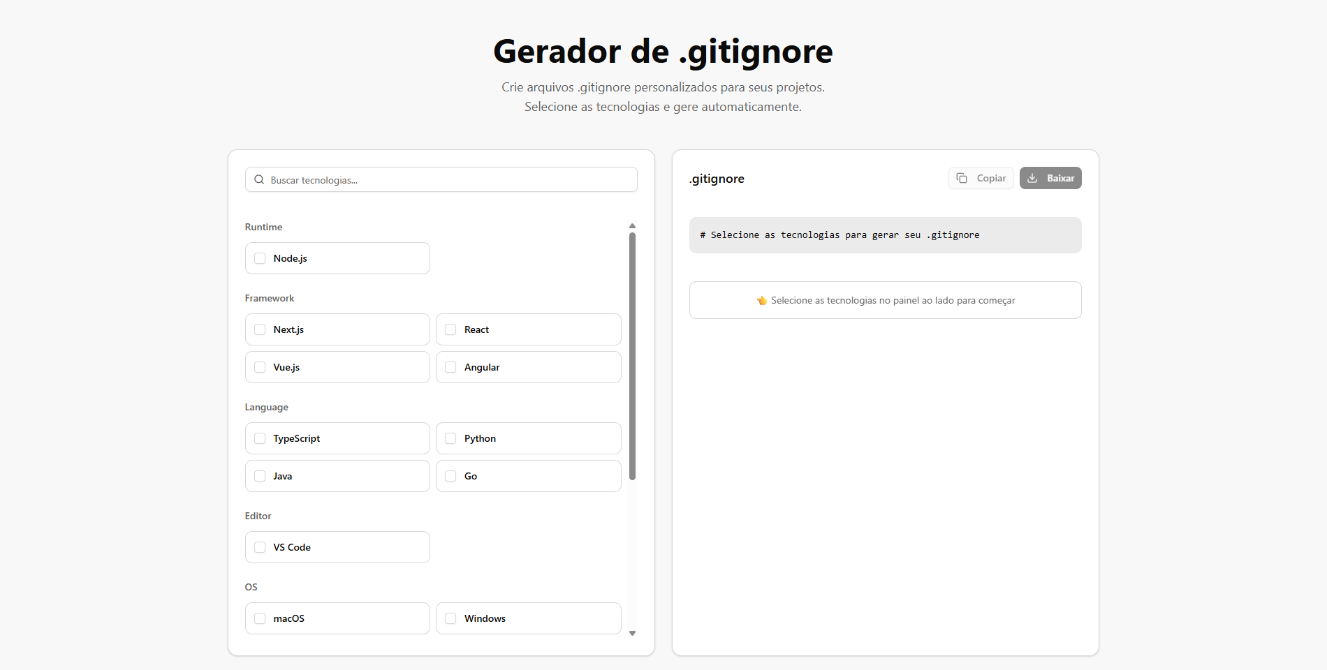Check the Angular framework option
This screenshot has height=670, width=1327.
[x=450, y=367]
